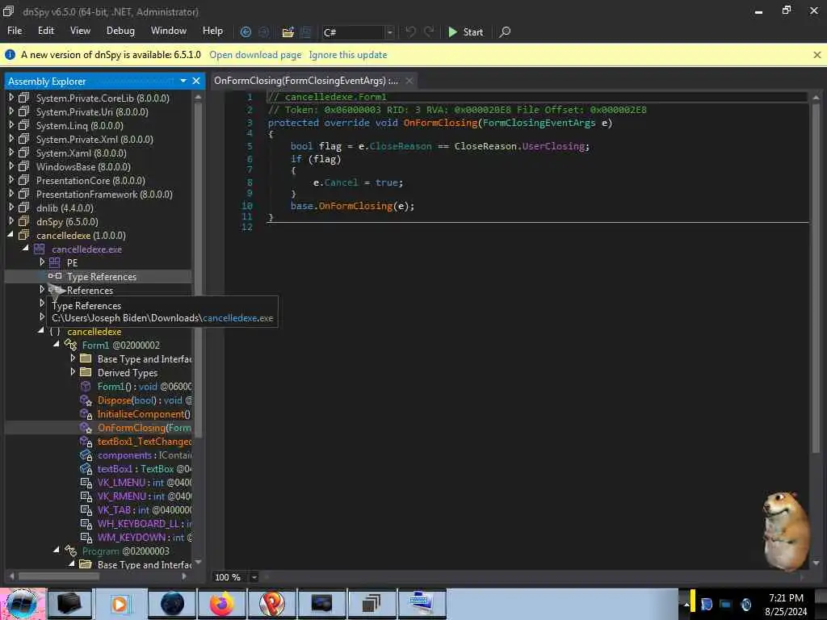Click the cancelledexe namespace node
Viewport: 827px width, 620px height.
(94, 332)
